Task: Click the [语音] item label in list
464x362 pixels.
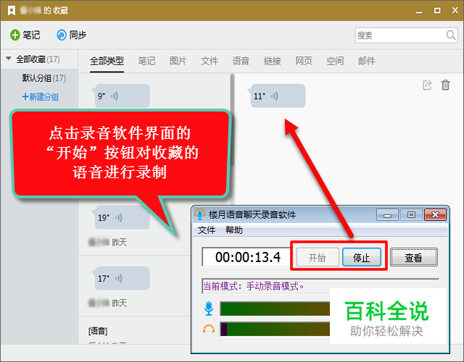Action: 98,331
